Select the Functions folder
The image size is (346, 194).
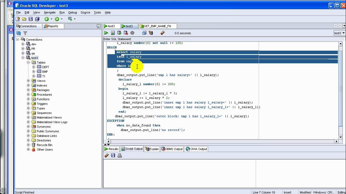43,99
